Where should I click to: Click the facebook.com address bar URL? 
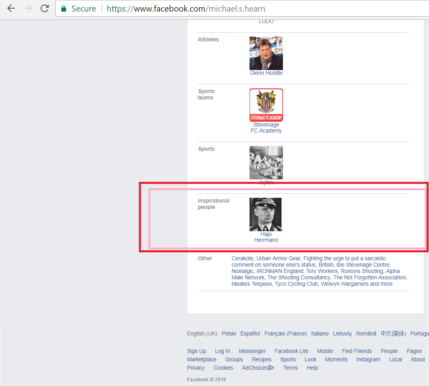tap(186, 9)
